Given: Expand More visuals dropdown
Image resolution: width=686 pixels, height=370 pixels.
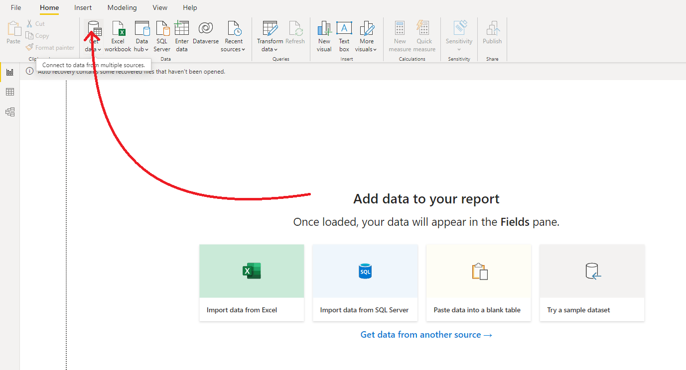Looking at the screenshot, I should click(x=366, y=49).
